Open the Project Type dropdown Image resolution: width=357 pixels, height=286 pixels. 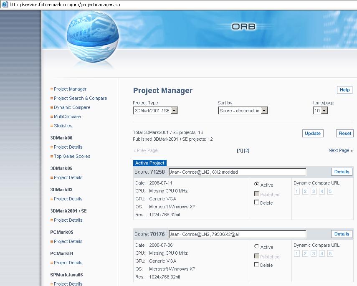pos(155,111)
